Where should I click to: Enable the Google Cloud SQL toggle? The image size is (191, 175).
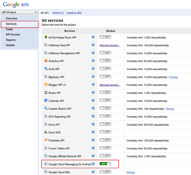(x=105, y=172)
